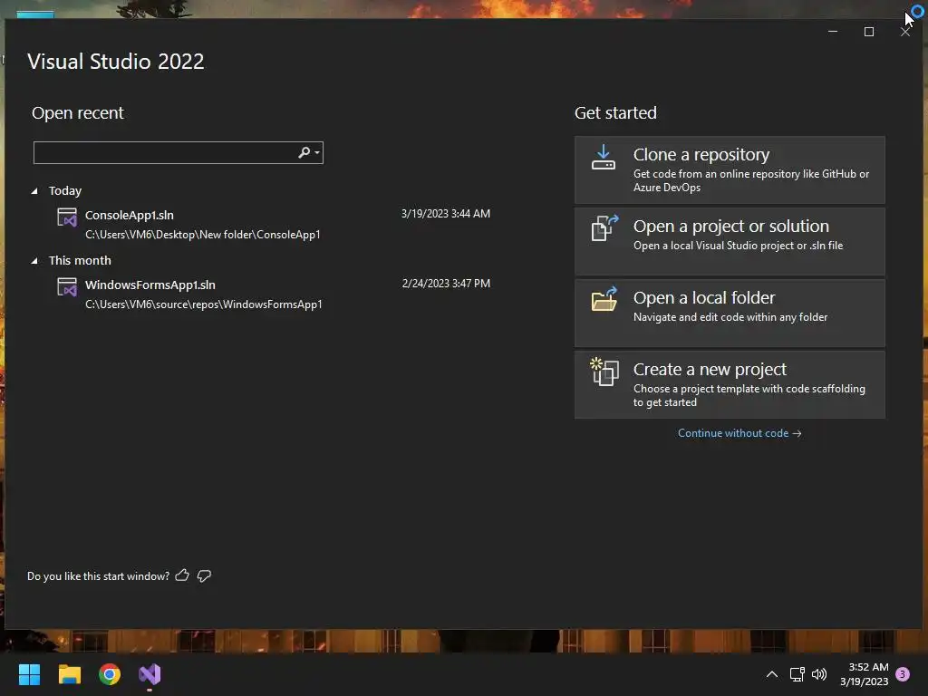Close the Visual Studio 2022 start window
This screenshot has width=928, height=696.
[x=905, y=32]
